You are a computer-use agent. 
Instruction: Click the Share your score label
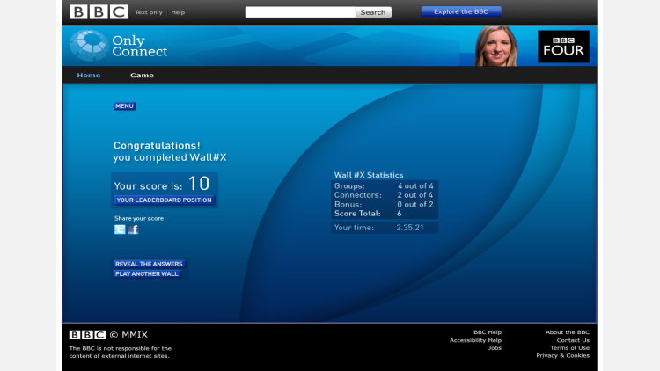(x=139, y=218)
